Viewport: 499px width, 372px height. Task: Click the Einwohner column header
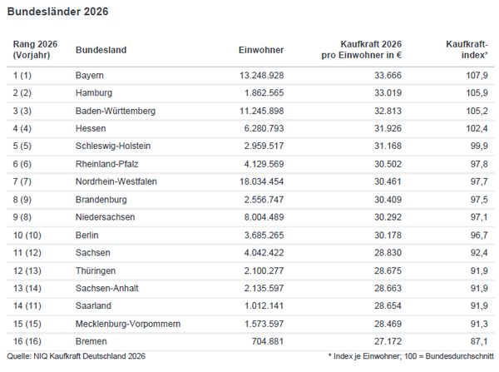click(x=261, y=50)
